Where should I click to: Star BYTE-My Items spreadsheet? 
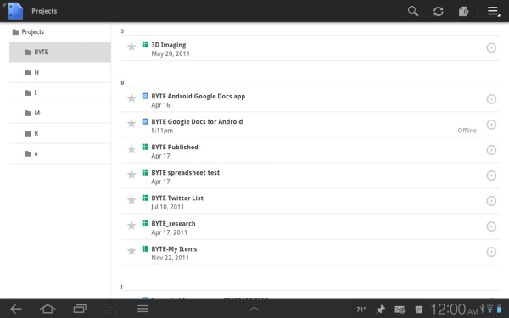click(131, 251)
